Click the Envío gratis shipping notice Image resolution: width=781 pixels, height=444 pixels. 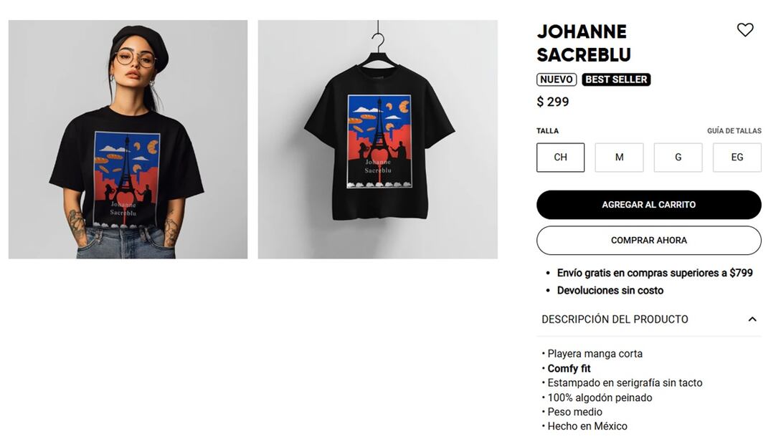[655, 273]
